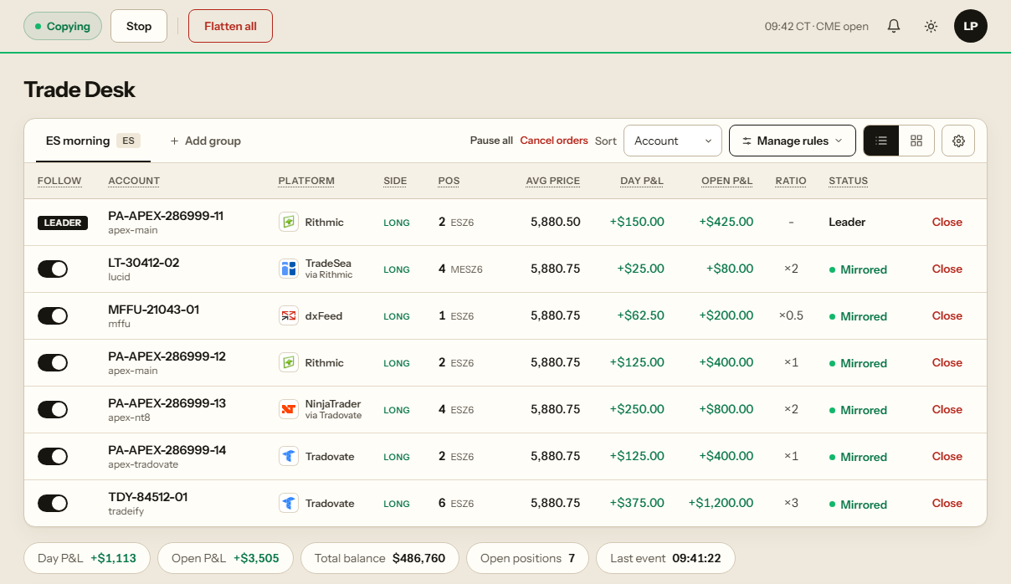Click the LEADER badge
The image size is (1011, 584).
[x=63, y=223]
